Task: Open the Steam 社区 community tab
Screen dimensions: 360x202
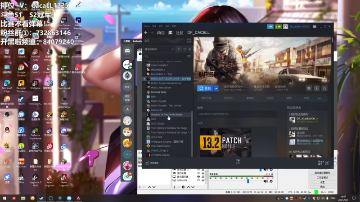Action: pyautogui.click(x=180, y=33)
